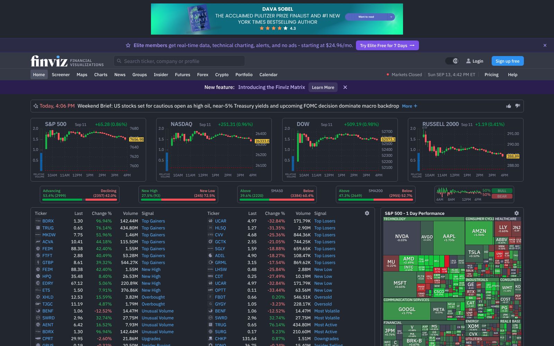Click the thumbs down icon on Weekend Brief

(518, 106)
